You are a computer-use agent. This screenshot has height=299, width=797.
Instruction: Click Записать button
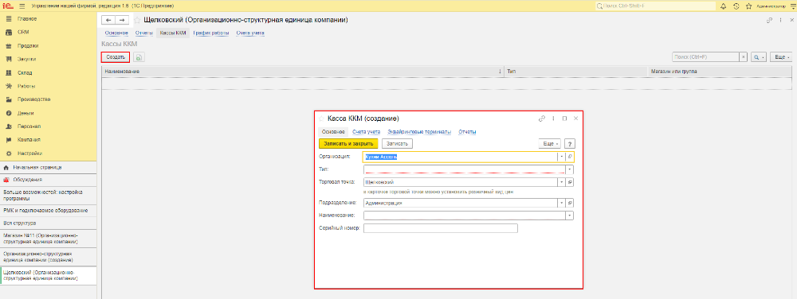397,144
